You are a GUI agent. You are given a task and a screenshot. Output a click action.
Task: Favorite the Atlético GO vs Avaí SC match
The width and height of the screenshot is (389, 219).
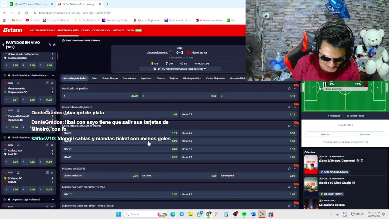[52, 145]
